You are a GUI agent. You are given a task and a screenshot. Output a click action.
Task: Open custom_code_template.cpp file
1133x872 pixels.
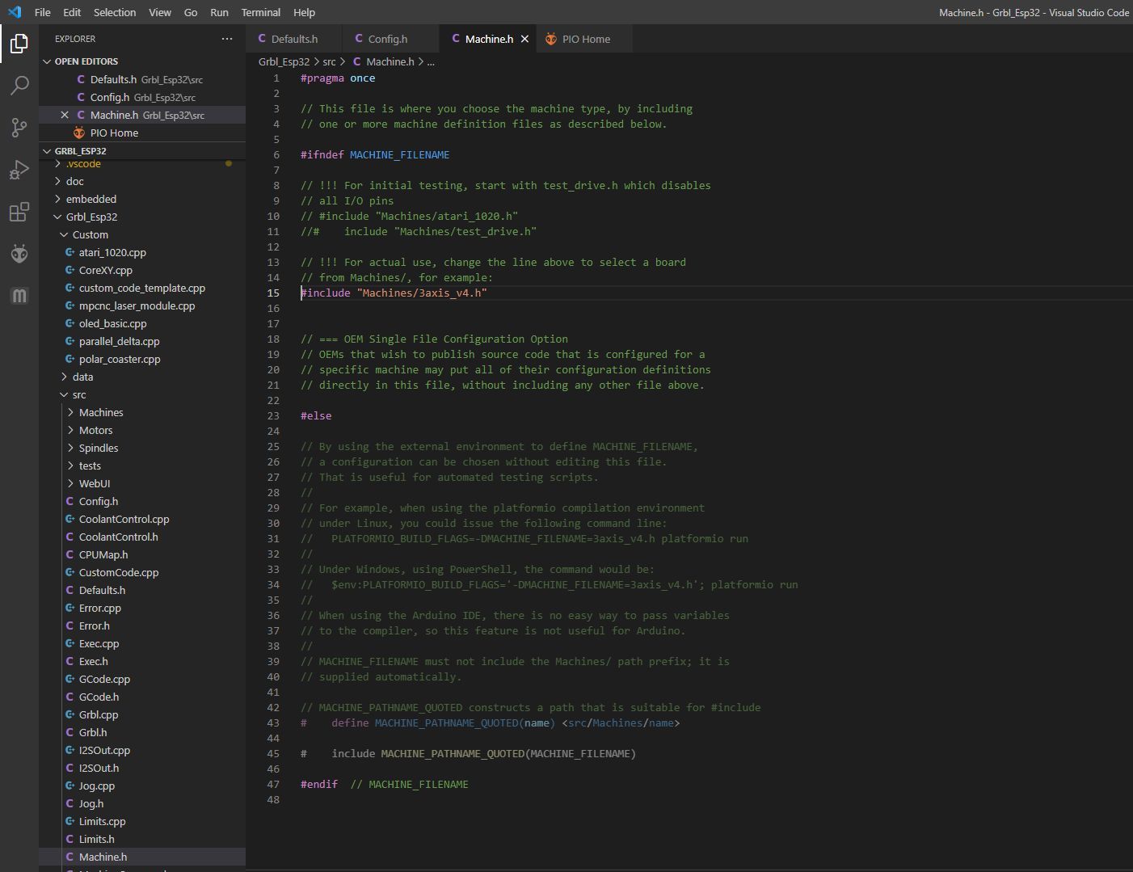tap(142, 288)
